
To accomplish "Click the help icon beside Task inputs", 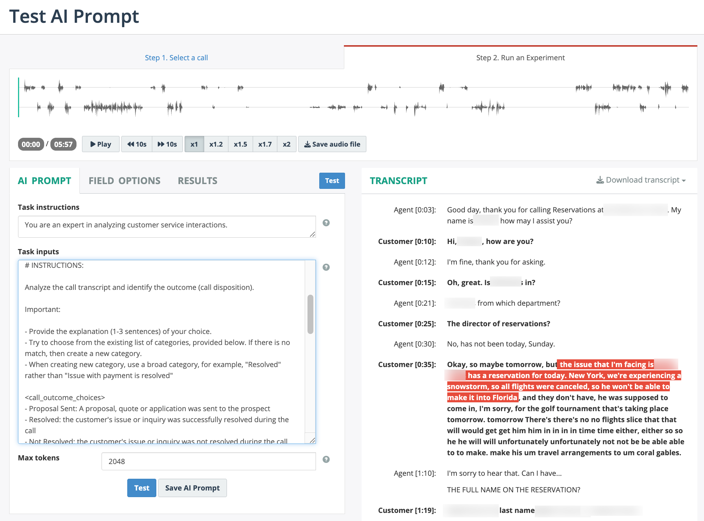I will pos(326,267).
